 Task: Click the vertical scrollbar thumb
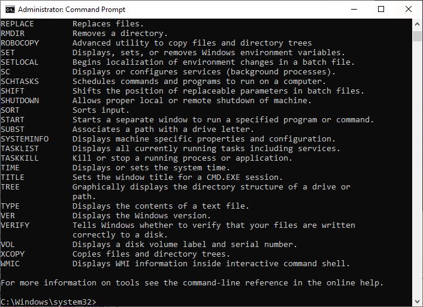point(418,35)
